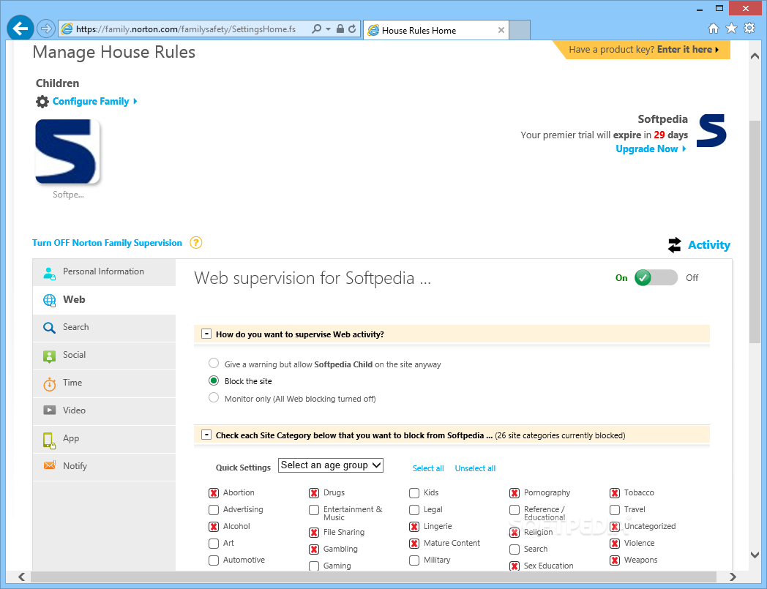
Task: Toggle the Web supervision On/Off switch
Action: point(656,278)
